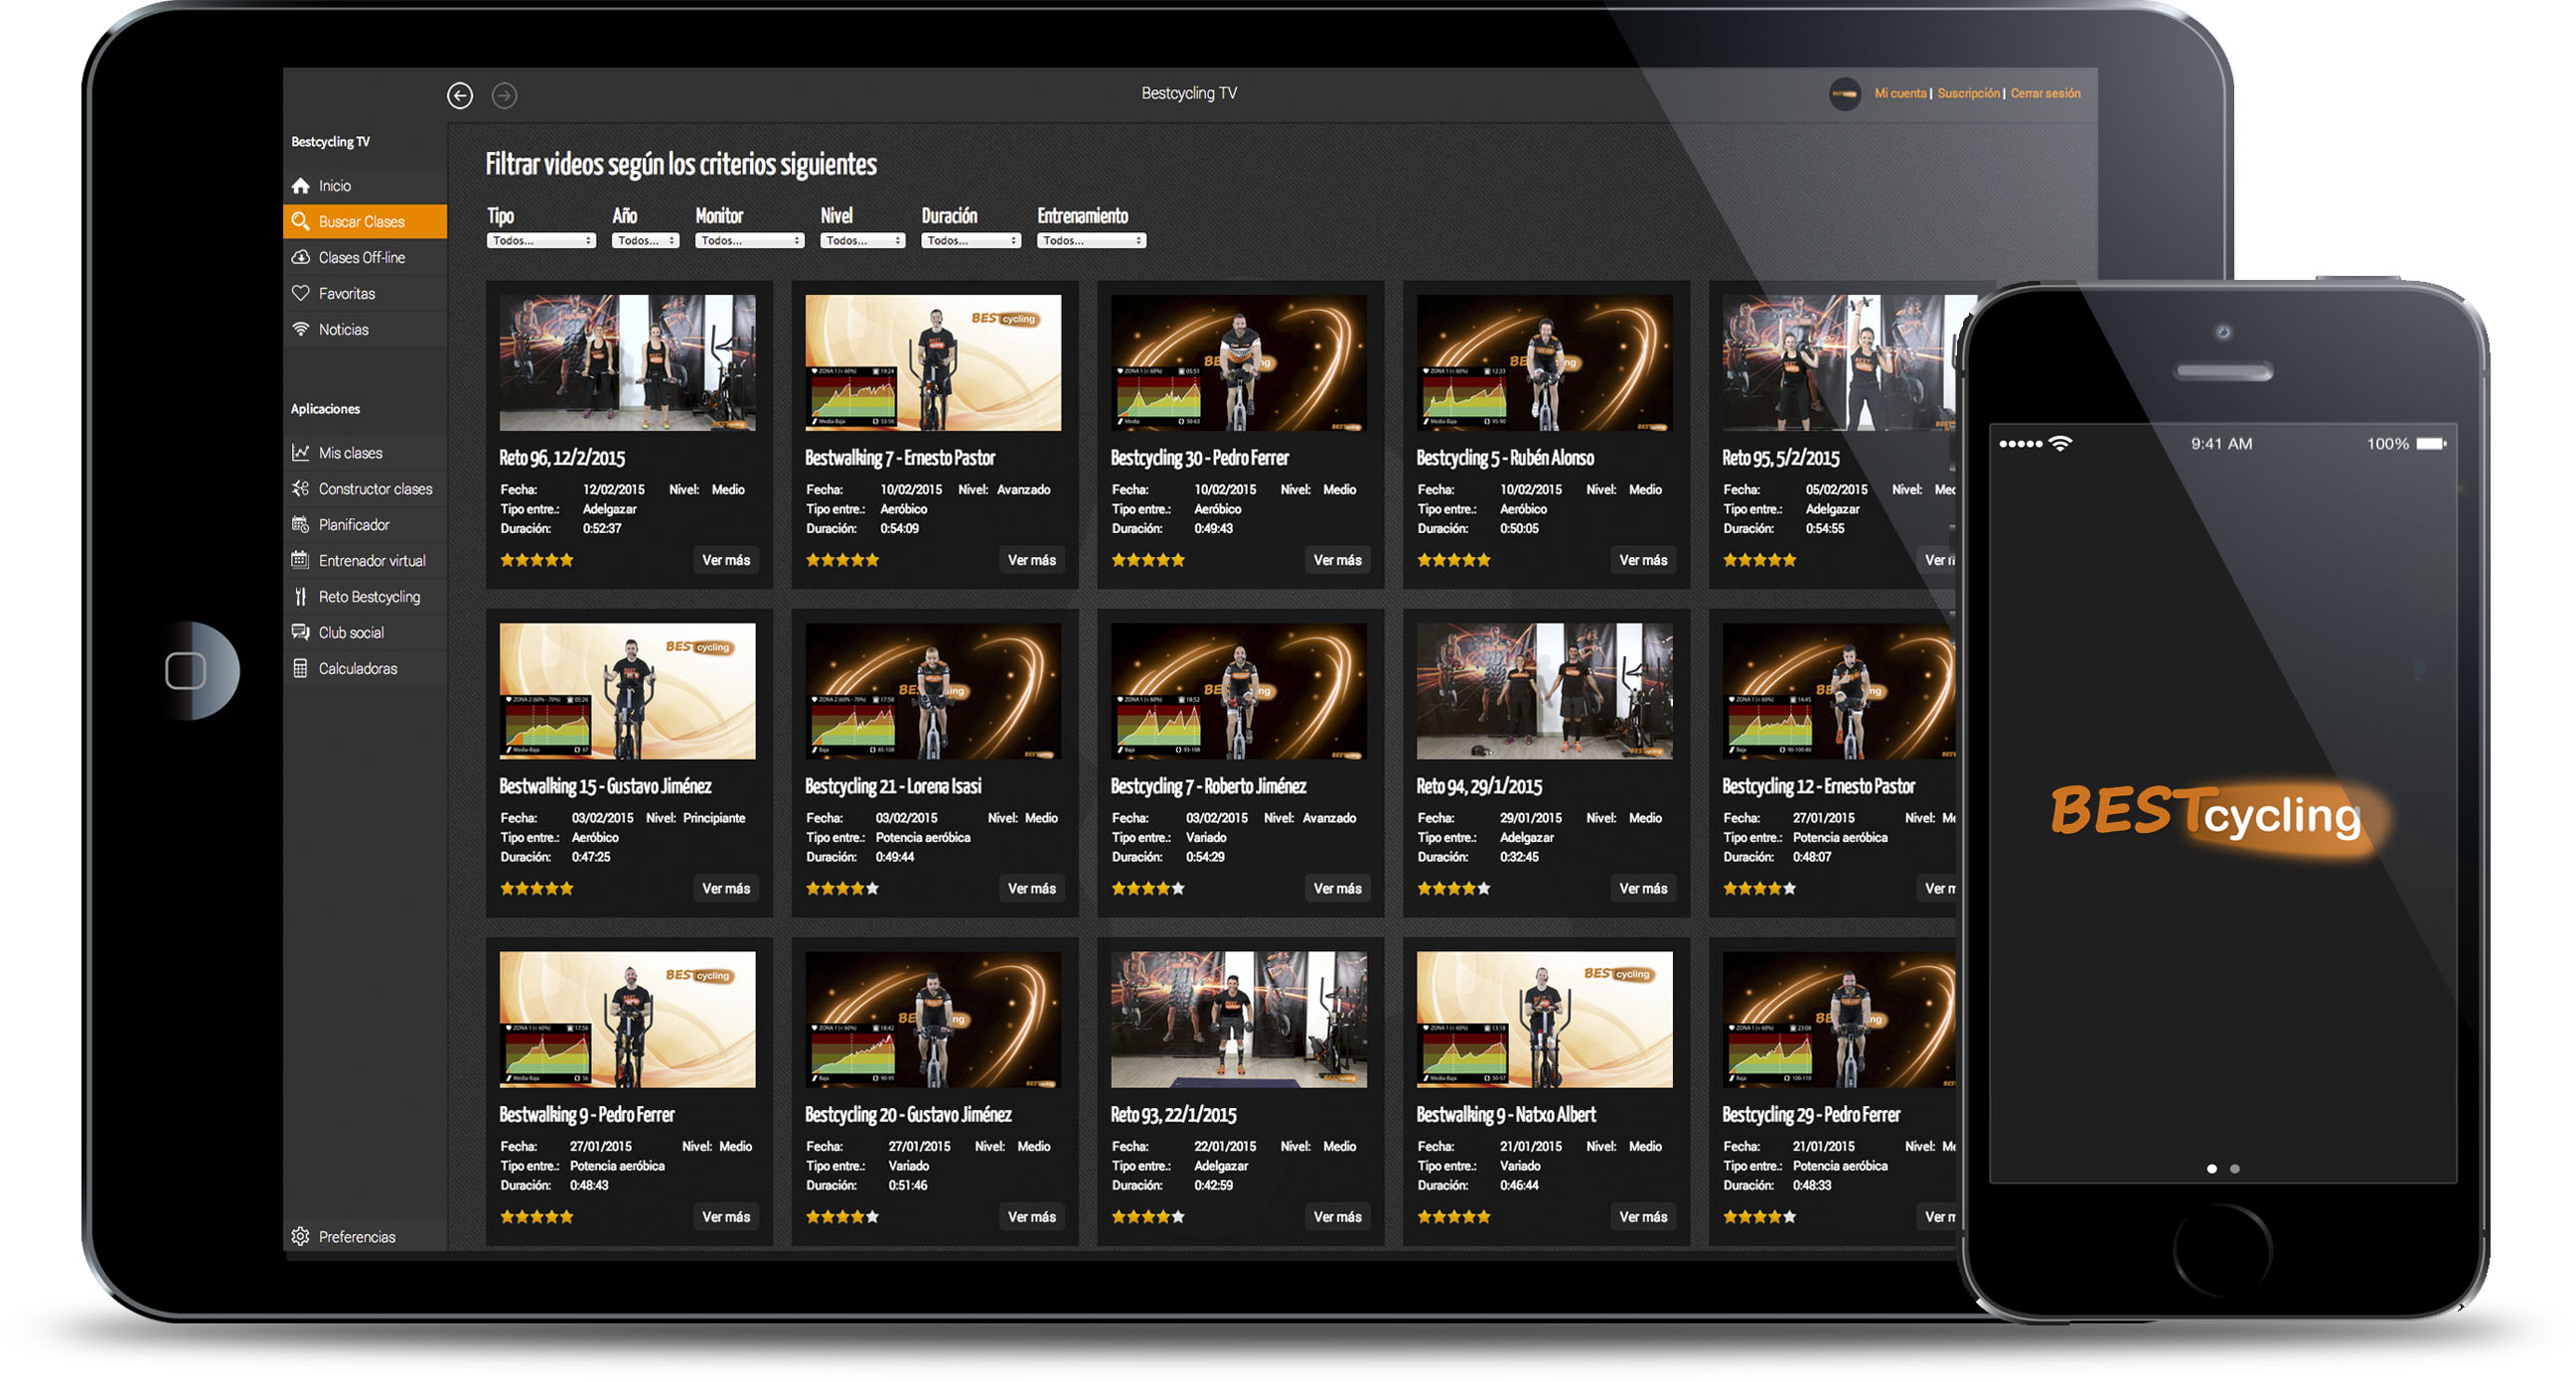Viewport: 2576px width, 1382px height.
Task: Open the Entrenamiento filter dropdown
Action: pyautogui.click(x=1091, y=241)
